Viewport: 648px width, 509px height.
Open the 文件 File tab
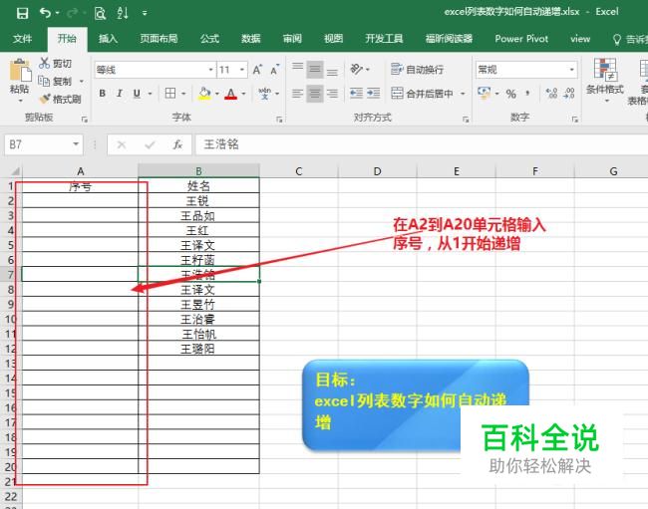click(x=22, y=39)
